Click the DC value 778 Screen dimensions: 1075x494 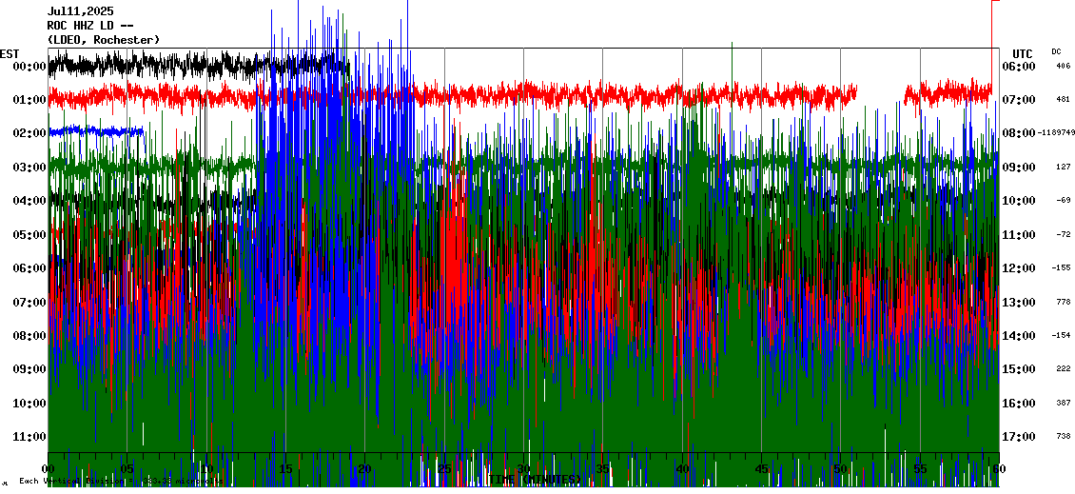1064,301
